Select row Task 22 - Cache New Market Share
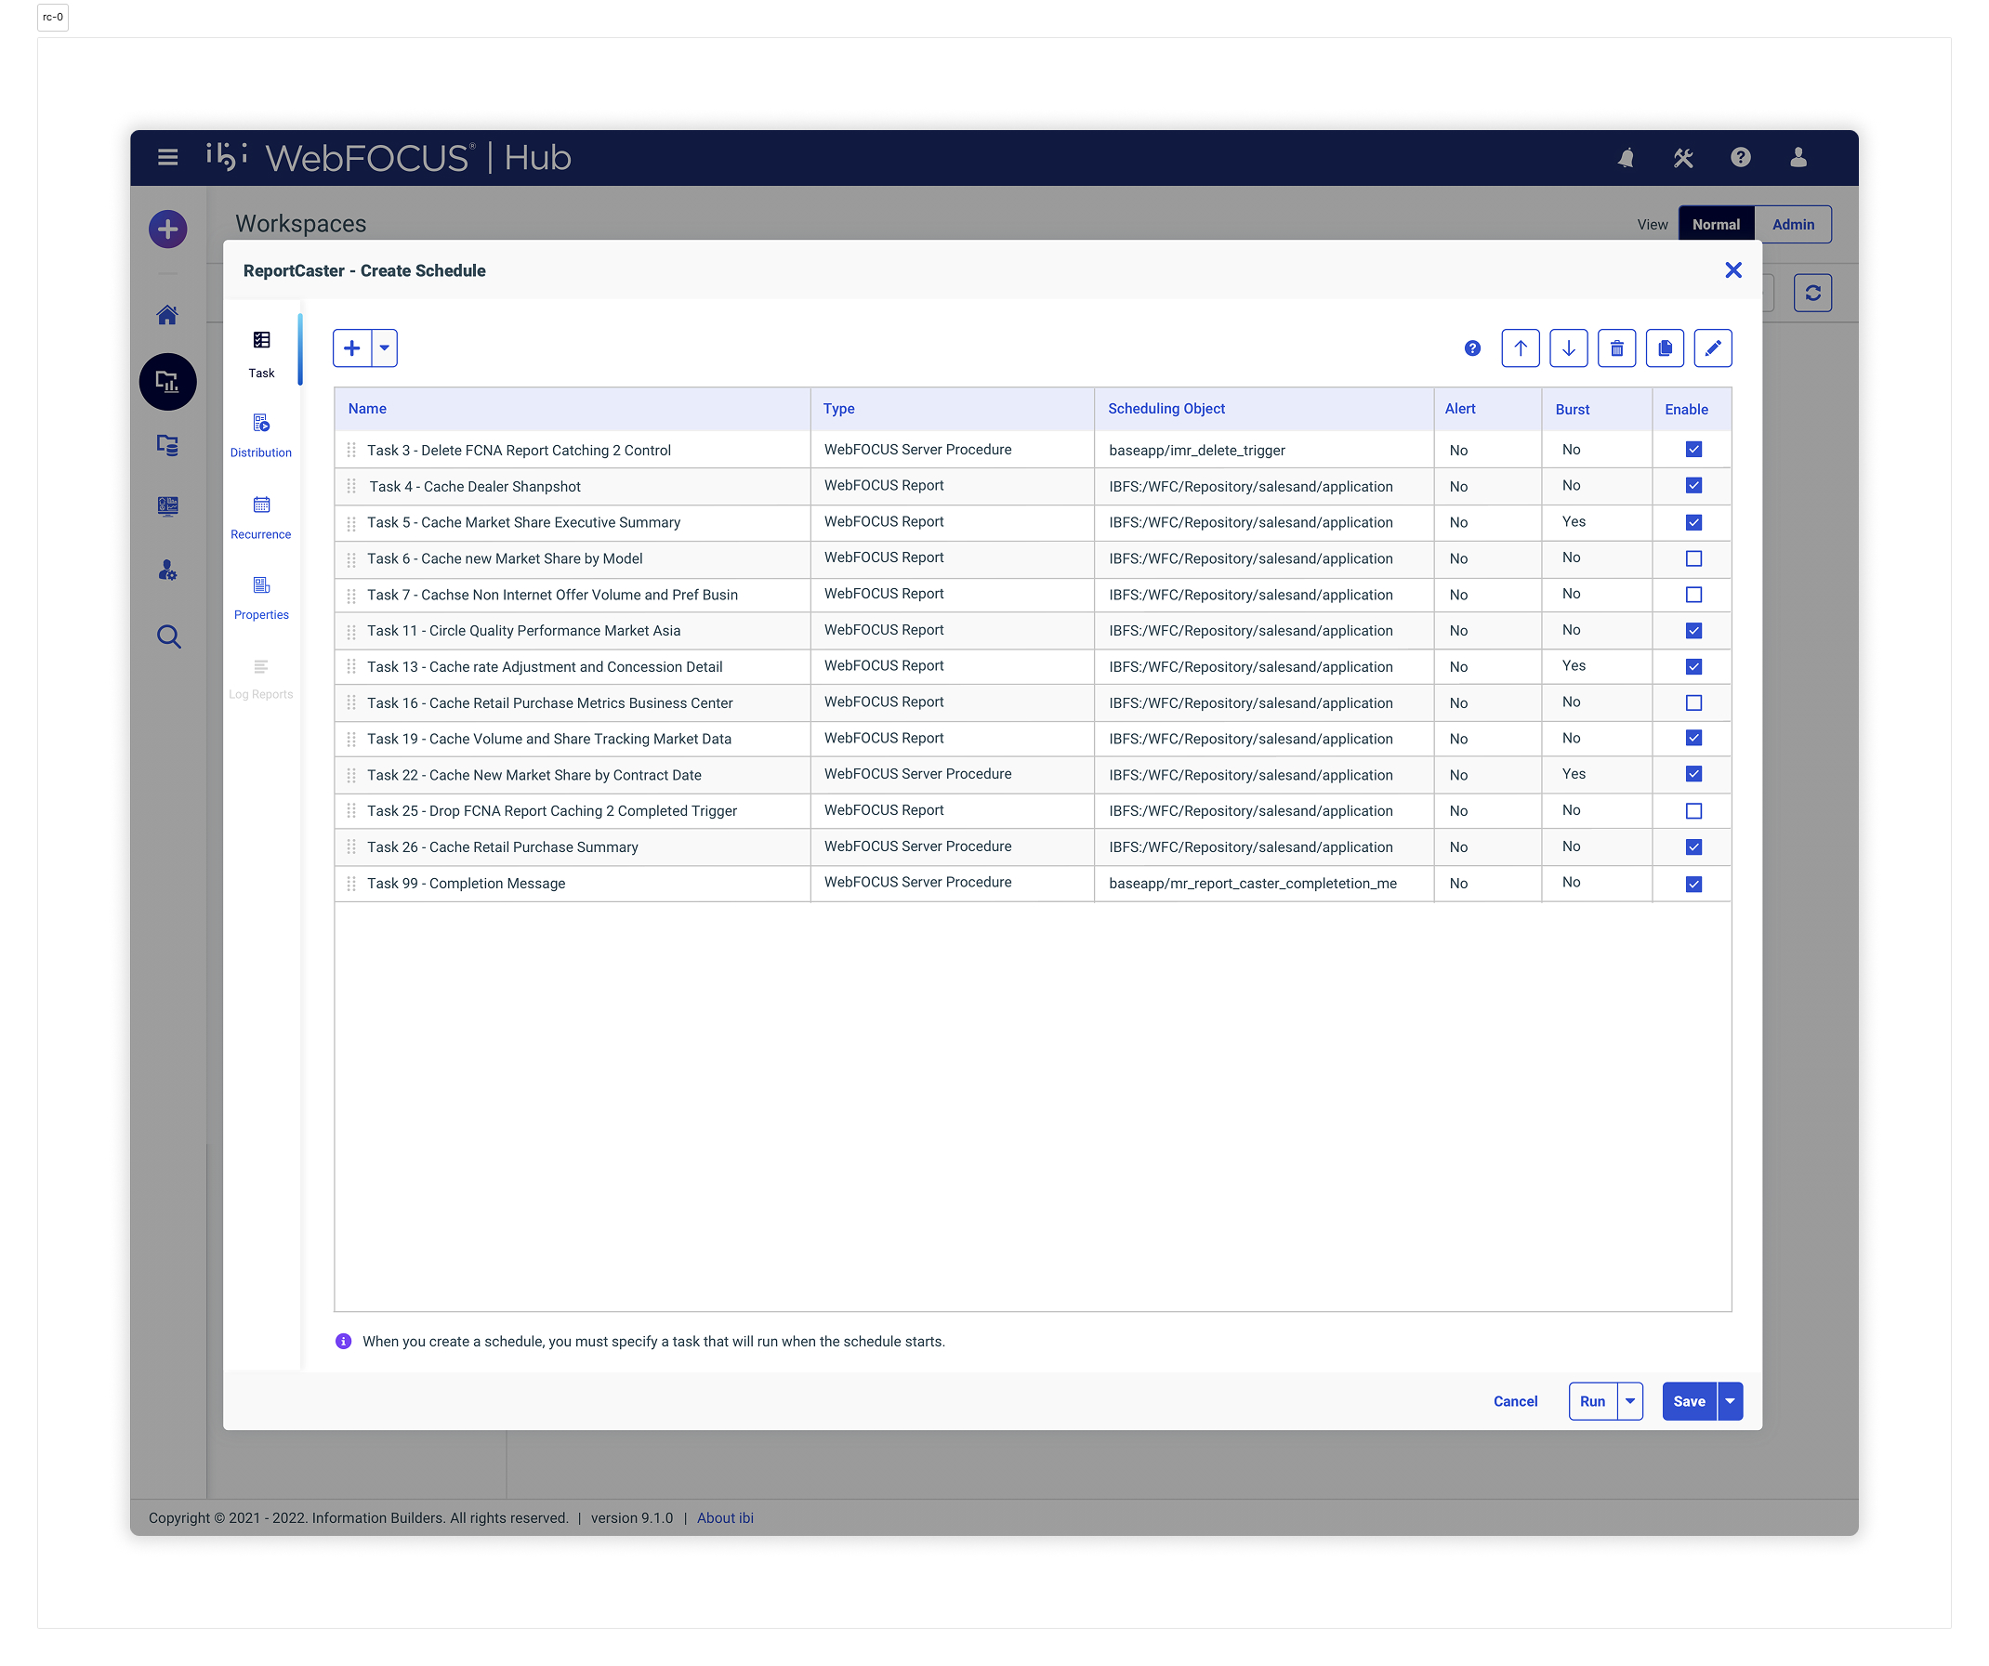This screenshot has width=1989, height=1666. [1033, 775]
